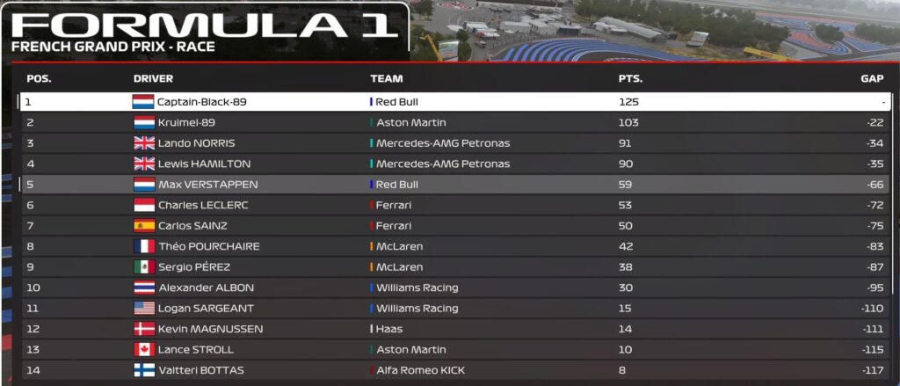This screenshot has height=386, width=900.
Task: Click the Spanish flag next to Carlos SAINZ
Action: tap(143, 226)
